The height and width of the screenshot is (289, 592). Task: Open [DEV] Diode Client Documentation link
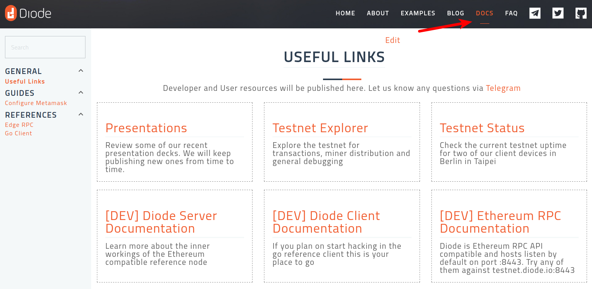(326, 222)
